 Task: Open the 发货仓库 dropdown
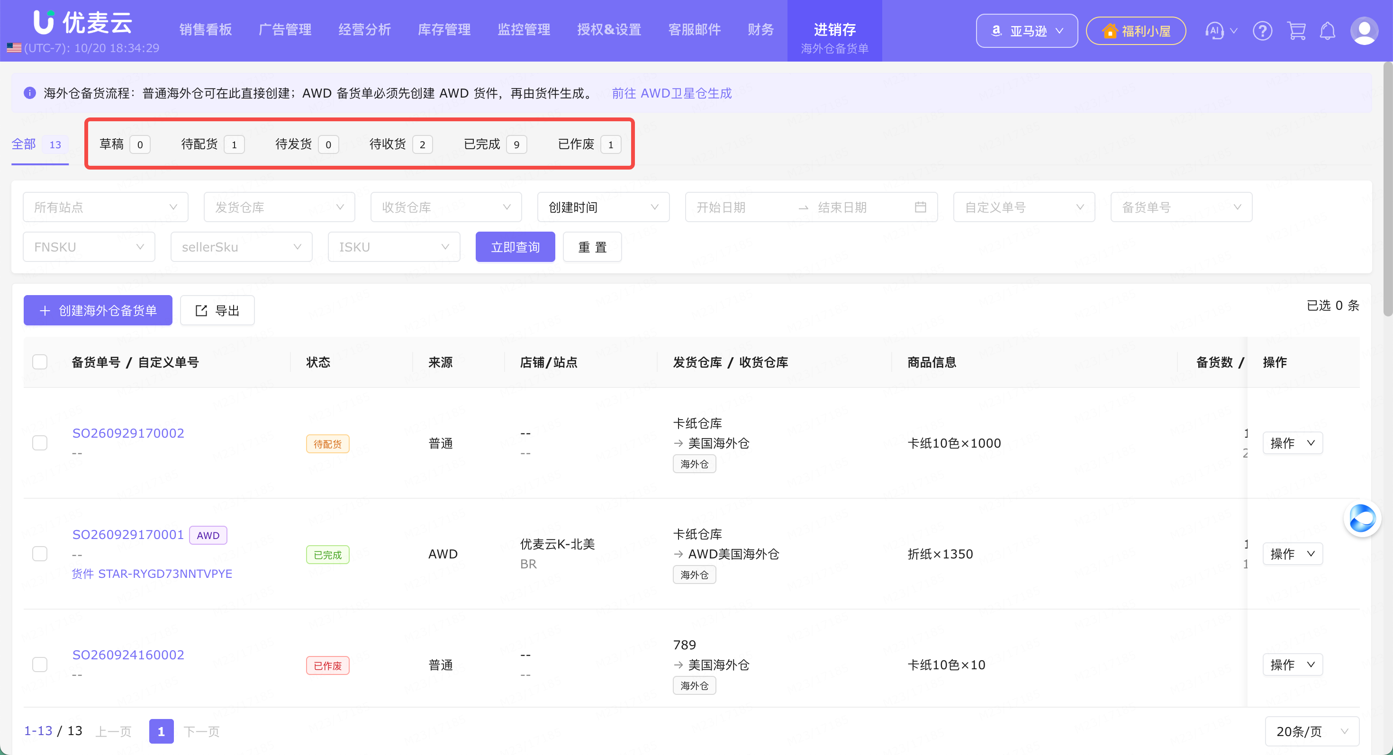pos(279,207)
